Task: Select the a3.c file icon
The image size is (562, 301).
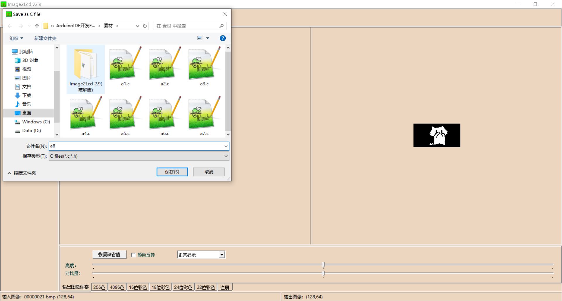Action: pyautogui.click(x=204, y=63)
